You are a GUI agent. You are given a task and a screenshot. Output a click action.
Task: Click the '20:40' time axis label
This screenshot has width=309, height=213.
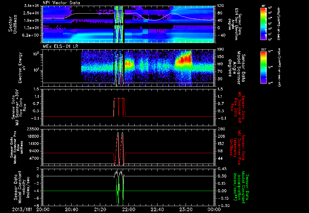click(72, 209)
